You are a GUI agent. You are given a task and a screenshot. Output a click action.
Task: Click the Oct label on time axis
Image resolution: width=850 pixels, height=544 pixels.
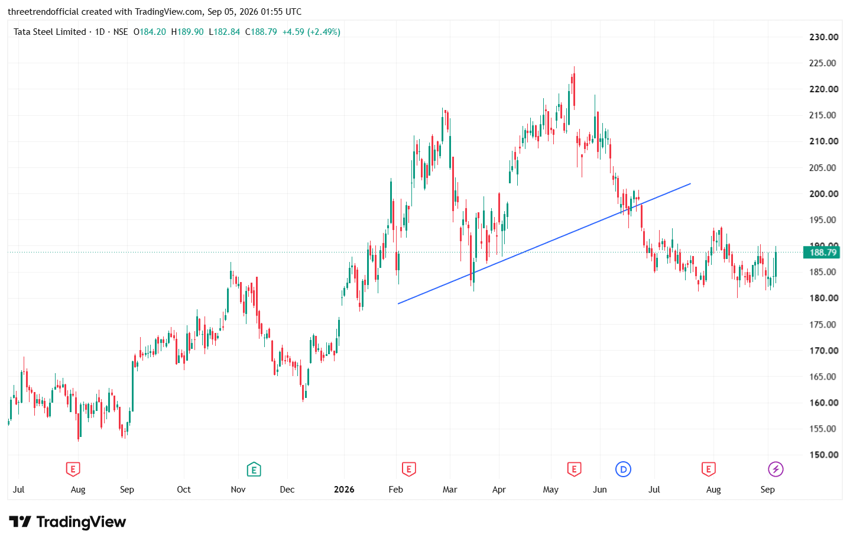coord(184,490)
